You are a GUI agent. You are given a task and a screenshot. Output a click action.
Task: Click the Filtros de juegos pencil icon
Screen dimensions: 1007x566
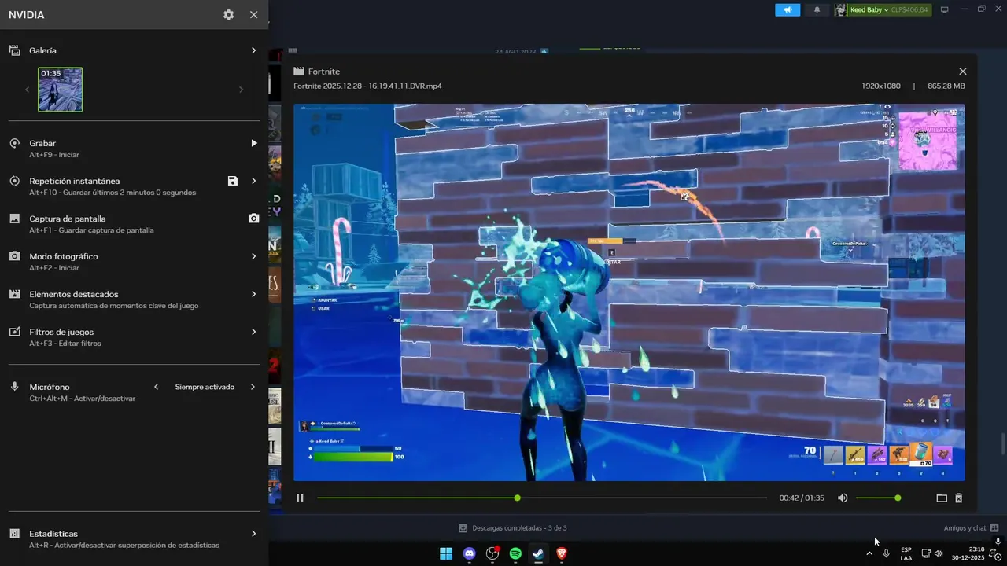pyautogui.click(x=14, y=332)
